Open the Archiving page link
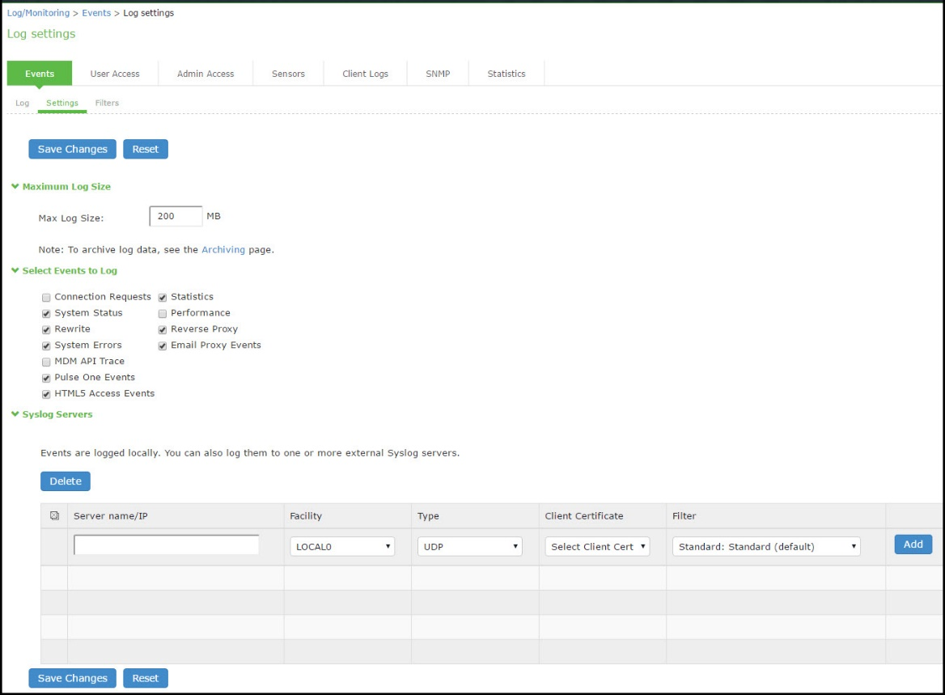 pos(223,249)
